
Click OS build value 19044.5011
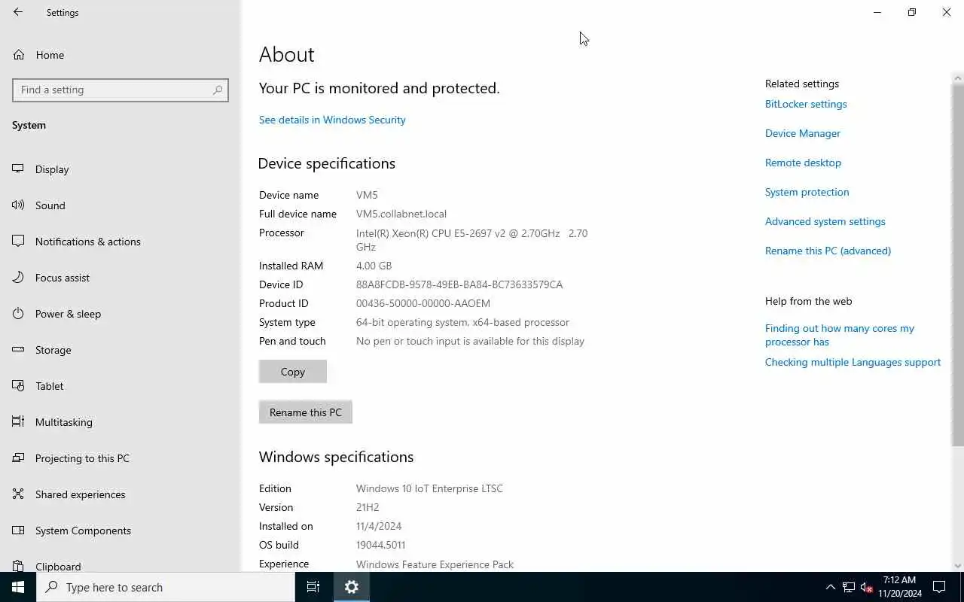point(380,545)
